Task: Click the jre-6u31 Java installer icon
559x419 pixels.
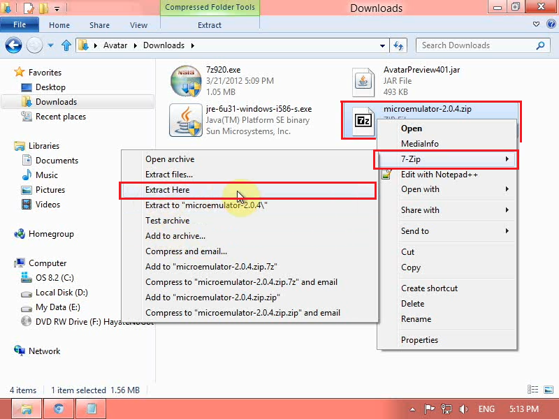Action: [186, 120]
